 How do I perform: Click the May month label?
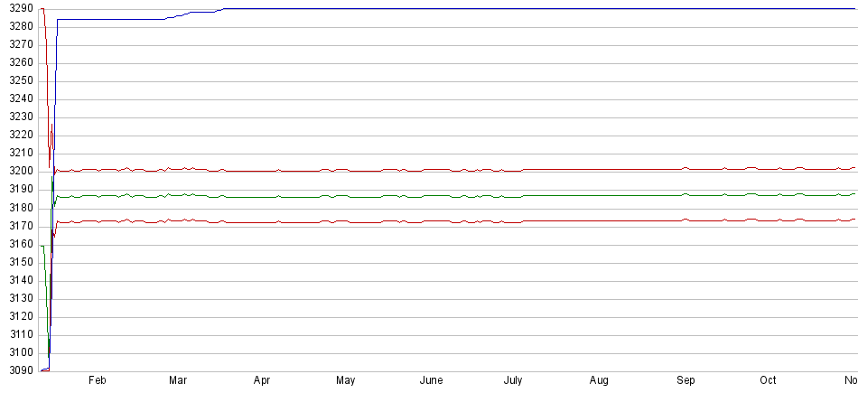click(345, 381)
